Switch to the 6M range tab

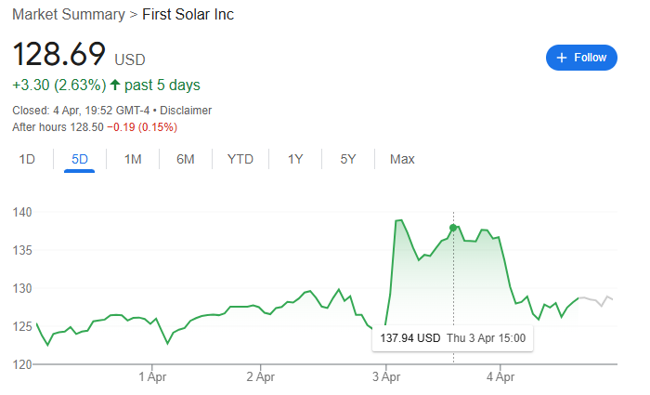click(186, 159)
